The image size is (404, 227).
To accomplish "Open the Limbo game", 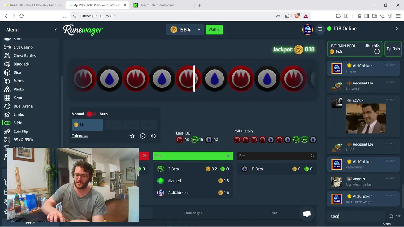I will [x=19, y=114].
